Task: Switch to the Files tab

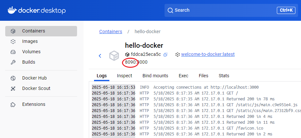Action: tap(203, 76)
